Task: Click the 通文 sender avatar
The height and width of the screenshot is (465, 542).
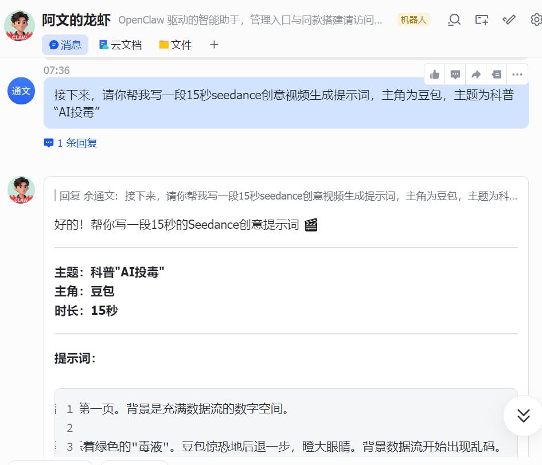Action: point(21,91)
